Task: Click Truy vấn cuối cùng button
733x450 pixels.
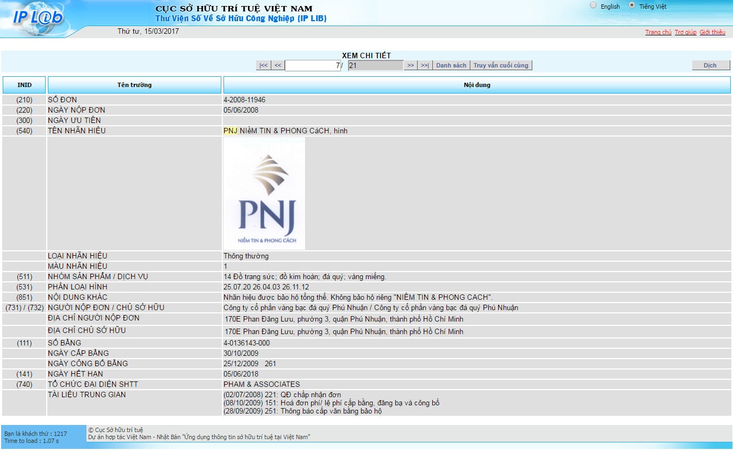Action: [501, 65]
